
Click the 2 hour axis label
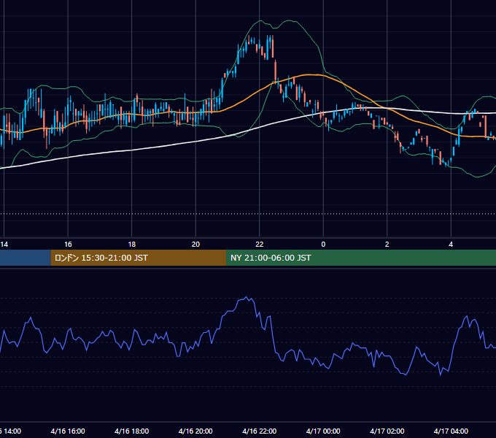click(387, 245)
